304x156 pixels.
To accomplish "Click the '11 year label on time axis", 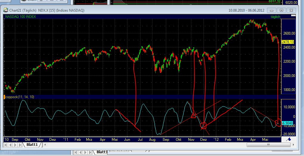I will (x=66, y=140).
